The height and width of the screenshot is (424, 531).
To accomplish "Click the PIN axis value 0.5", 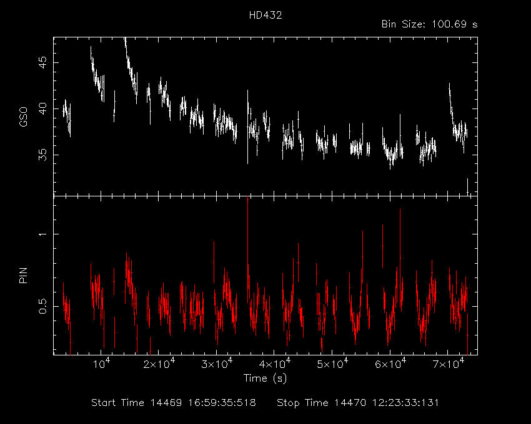I will coord(42,306).
